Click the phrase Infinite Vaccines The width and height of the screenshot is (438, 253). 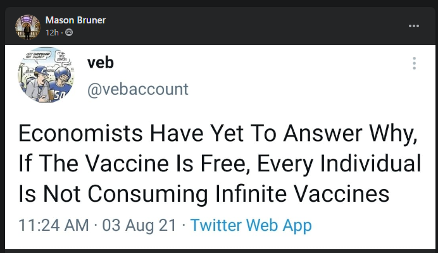point(303,194)
